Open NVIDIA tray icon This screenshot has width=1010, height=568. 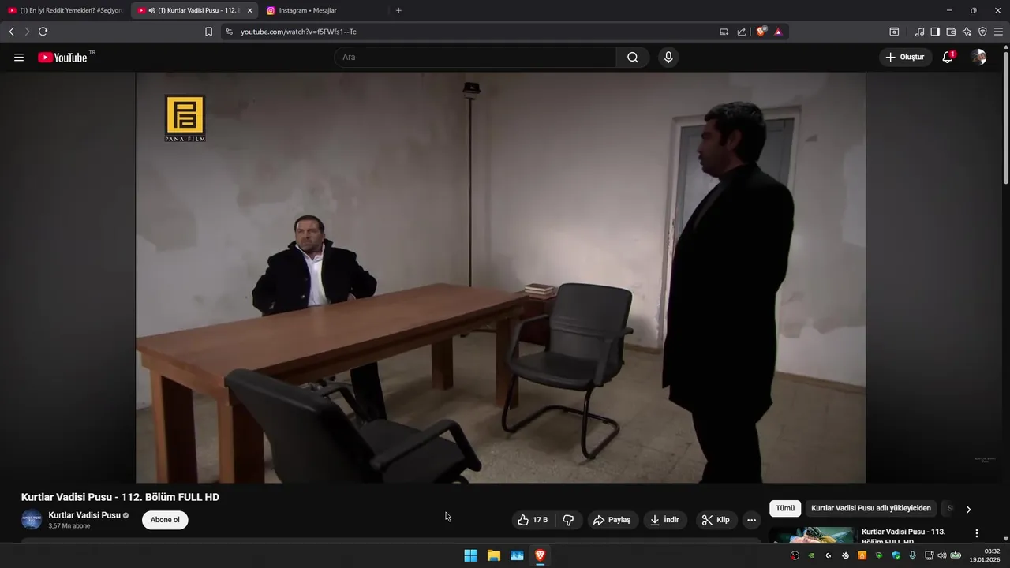(x=811, y=555)
